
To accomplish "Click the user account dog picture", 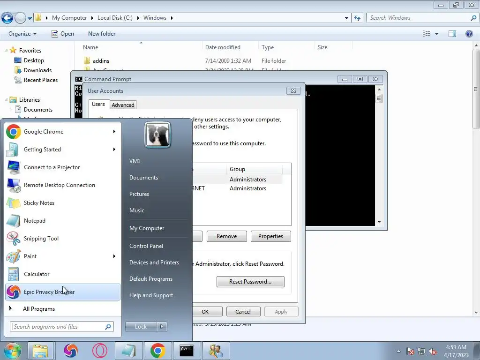I will pos(157,135).
